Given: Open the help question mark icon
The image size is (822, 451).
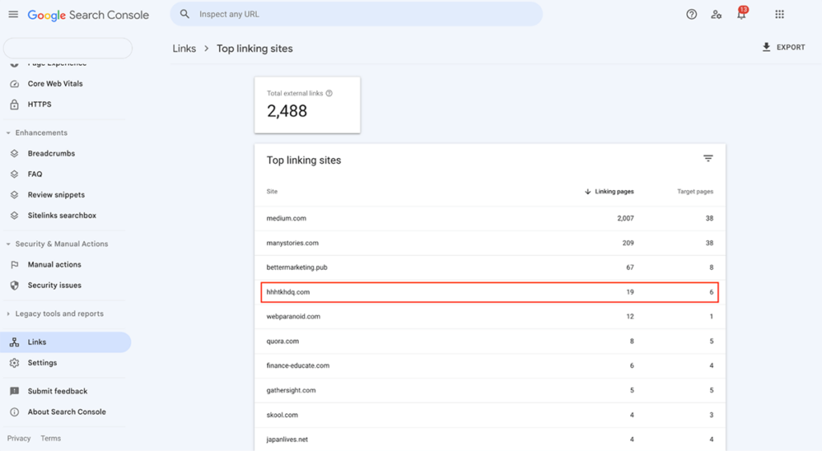Looking at the screenshot, I should click(x=691, y=14).
